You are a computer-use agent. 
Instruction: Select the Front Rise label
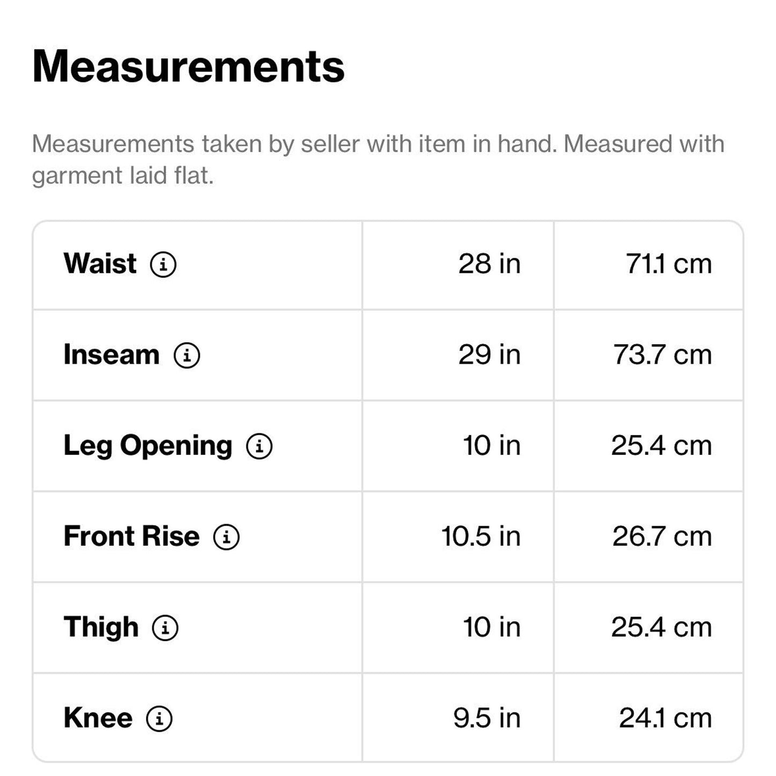[x=132, y=536]
